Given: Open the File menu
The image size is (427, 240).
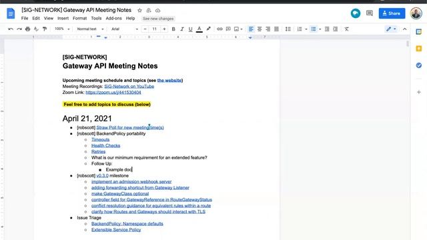Looking at the screenshot, I should click(25, 18).
